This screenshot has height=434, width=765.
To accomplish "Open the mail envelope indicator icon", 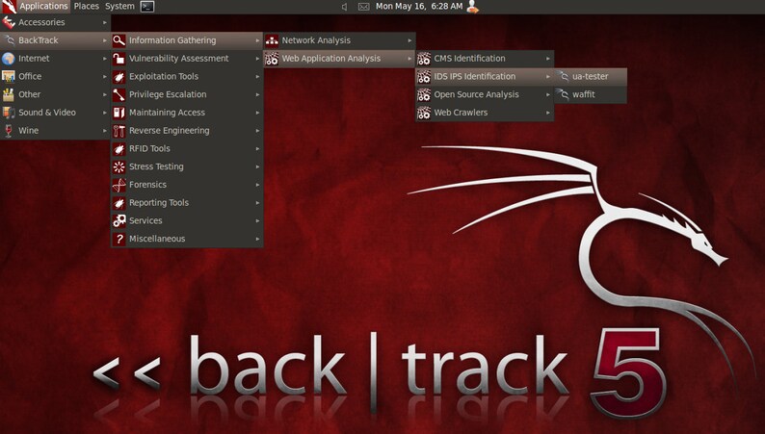I will tap(363, 7).
